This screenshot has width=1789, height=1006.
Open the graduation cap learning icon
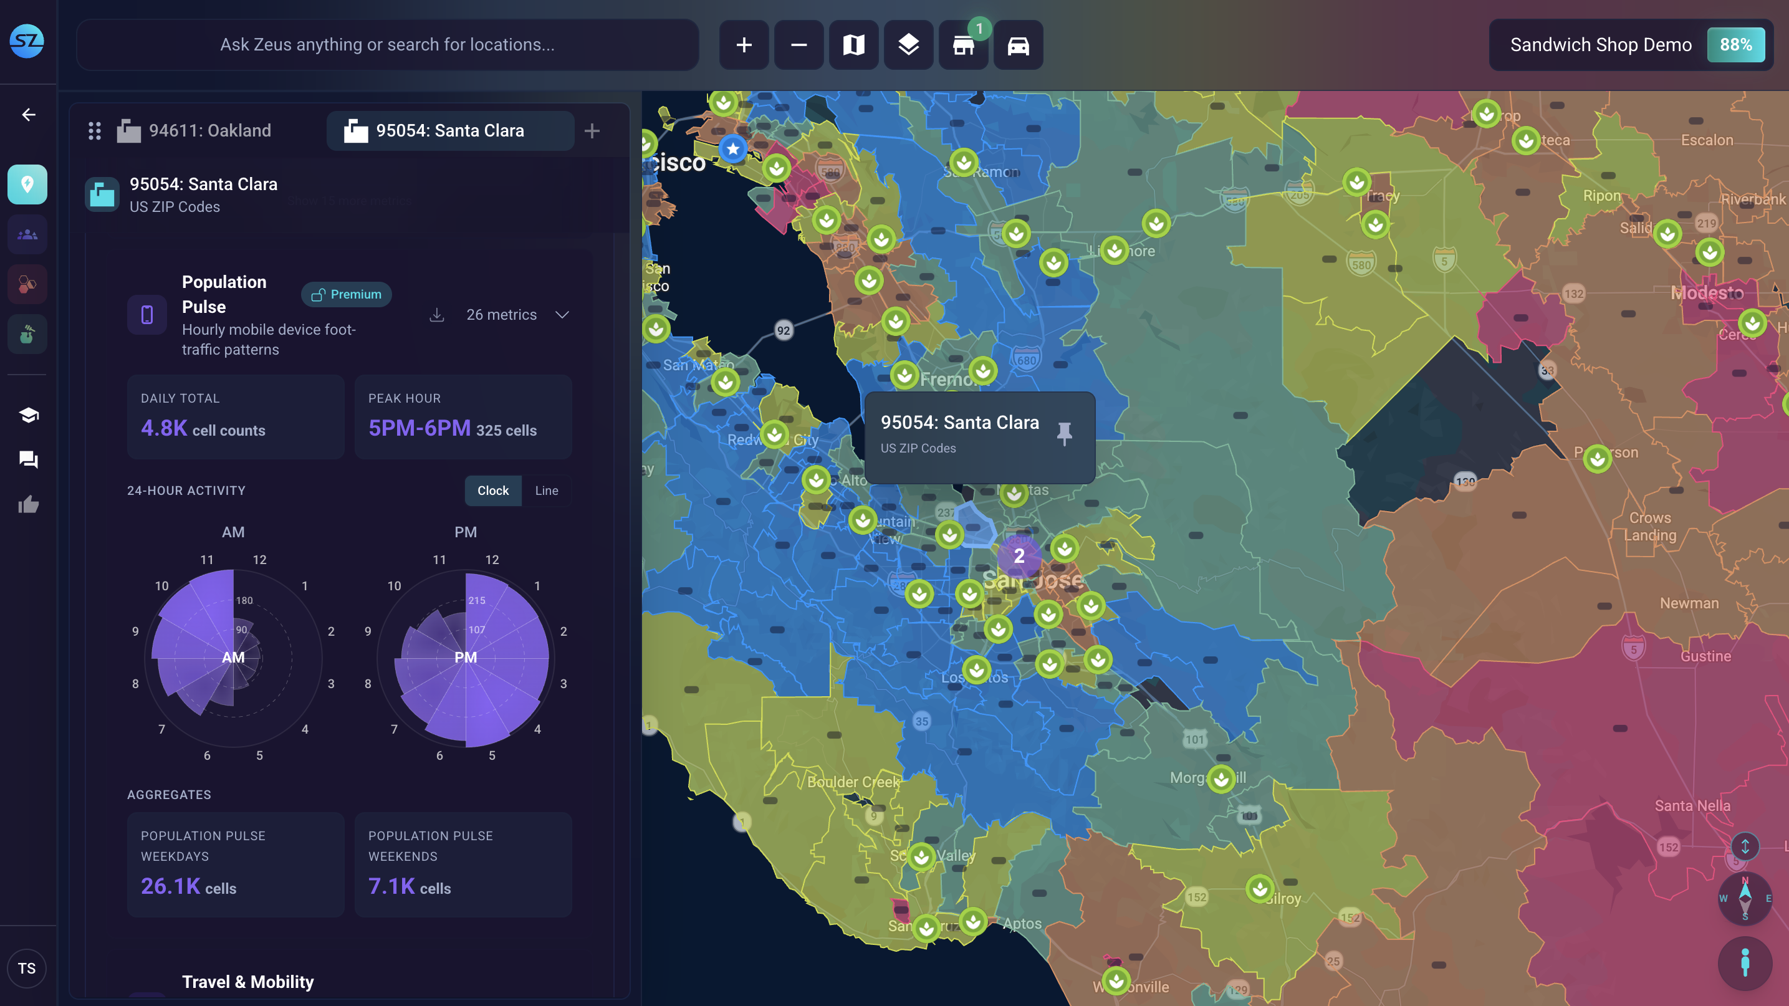point(29,415)
